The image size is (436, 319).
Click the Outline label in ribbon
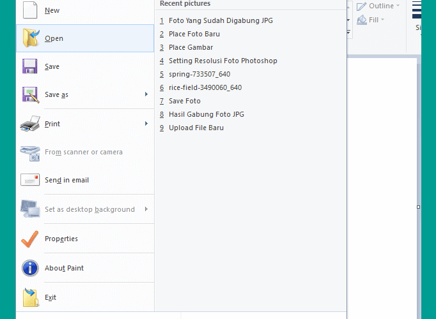click(x=381, y=6)
